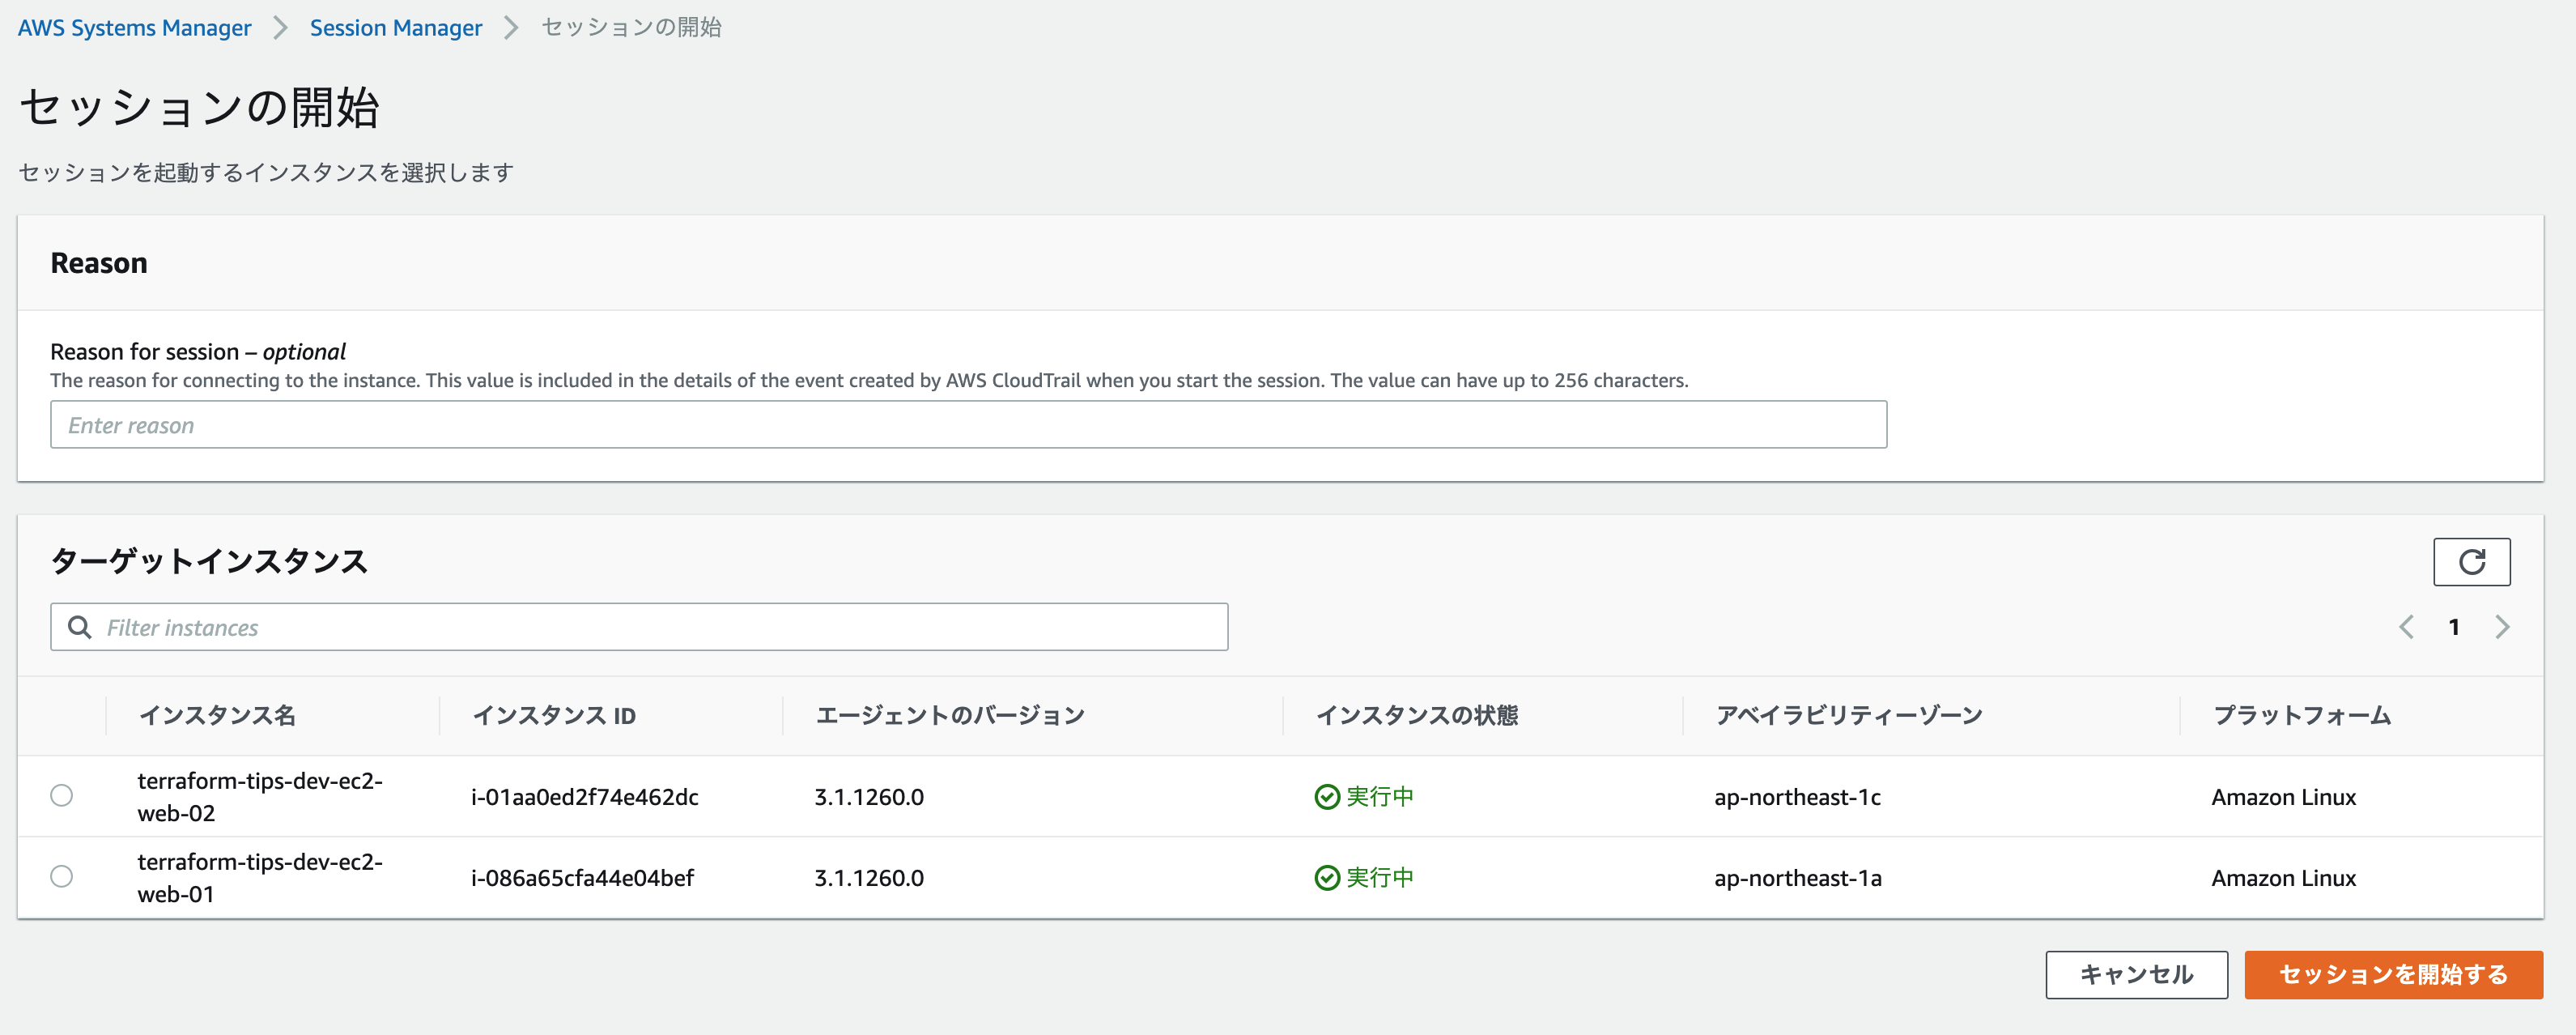Go to Session Manager breadcrumb link
2576x1035 pixels.
coord(395,28)
